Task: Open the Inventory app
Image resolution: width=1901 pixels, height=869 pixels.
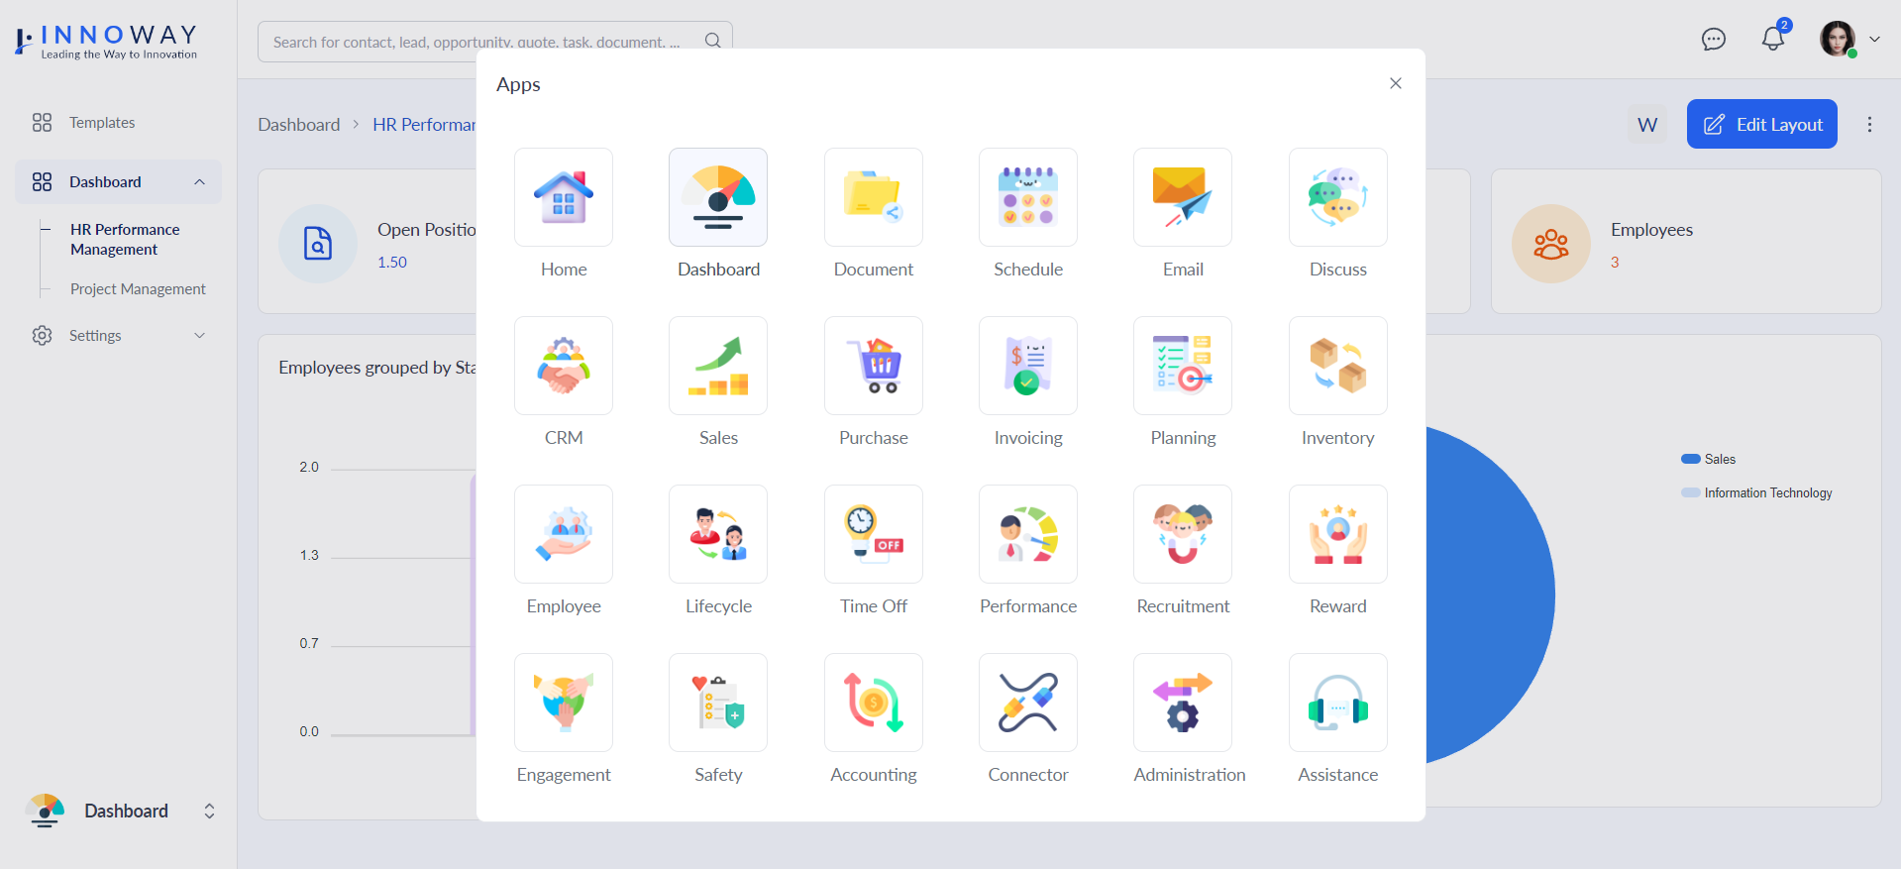Action: [x=1337, y=366]
